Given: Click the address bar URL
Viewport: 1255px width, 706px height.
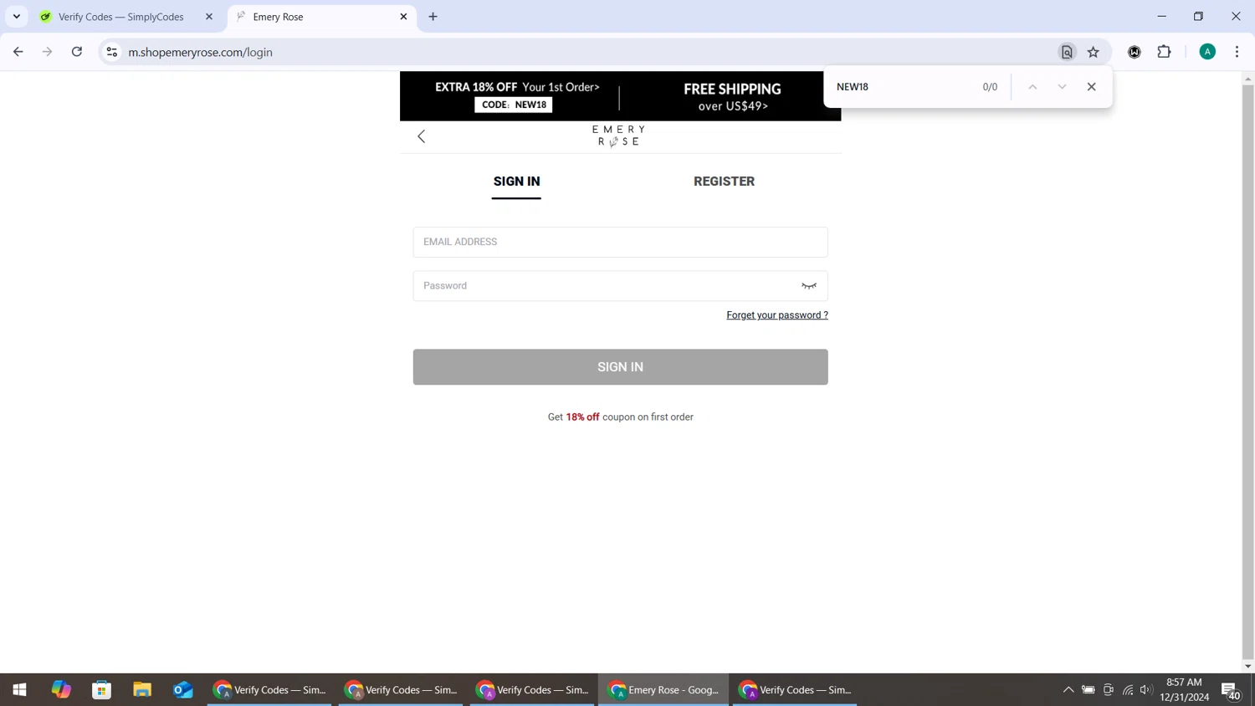Looking at the screenshot, I should [201, 52].
